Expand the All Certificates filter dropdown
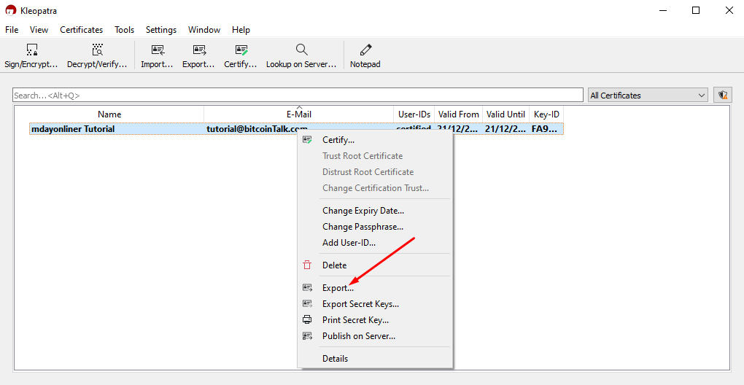744x385 pixels. pyautogui.click(x=648, y=96)
